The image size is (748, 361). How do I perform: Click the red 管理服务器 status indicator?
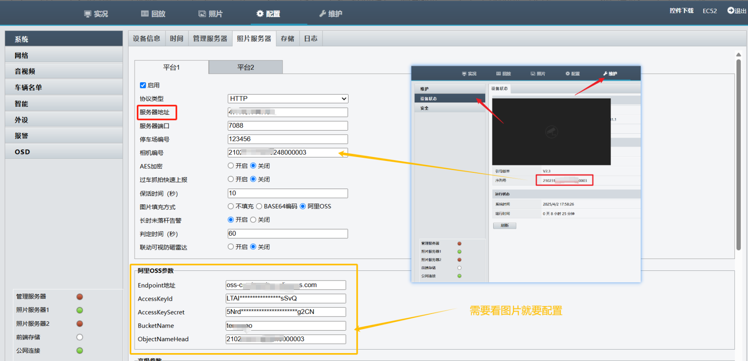[x=80, y=297]
